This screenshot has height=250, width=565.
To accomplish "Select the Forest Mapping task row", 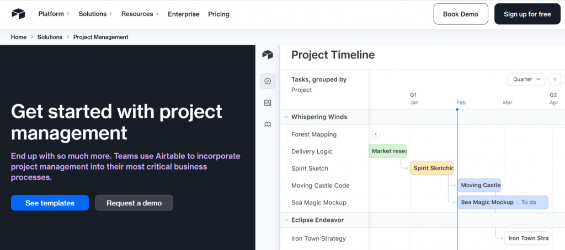I will click(x=314, y=134).
